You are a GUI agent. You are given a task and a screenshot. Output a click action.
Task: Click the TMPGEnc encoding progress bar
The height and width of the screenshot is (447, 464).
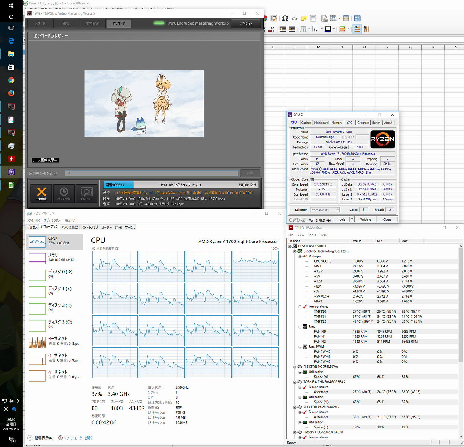[x=181, y=185]
